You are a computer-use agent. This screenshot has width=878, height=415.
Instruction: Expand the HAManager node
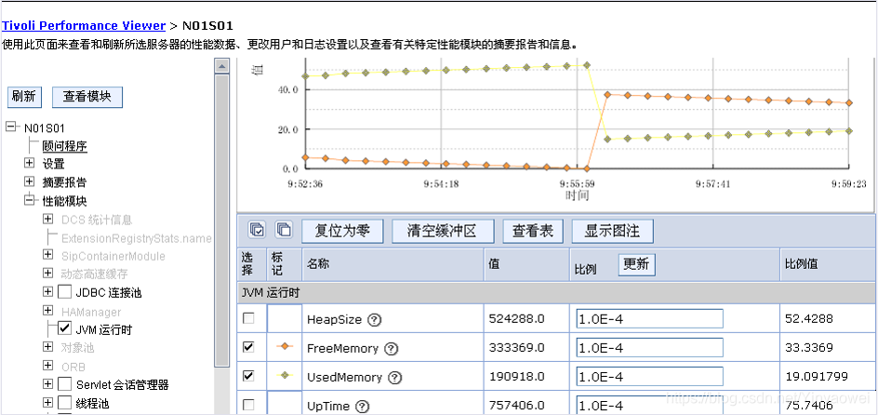pos(48,310)
